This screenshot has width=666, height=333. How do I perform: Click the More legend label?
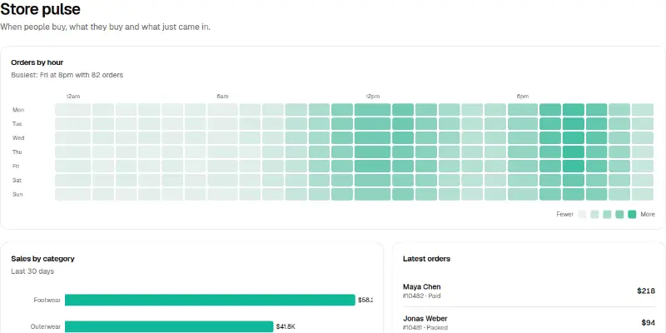pyautogui.click(x=648, y=215)
